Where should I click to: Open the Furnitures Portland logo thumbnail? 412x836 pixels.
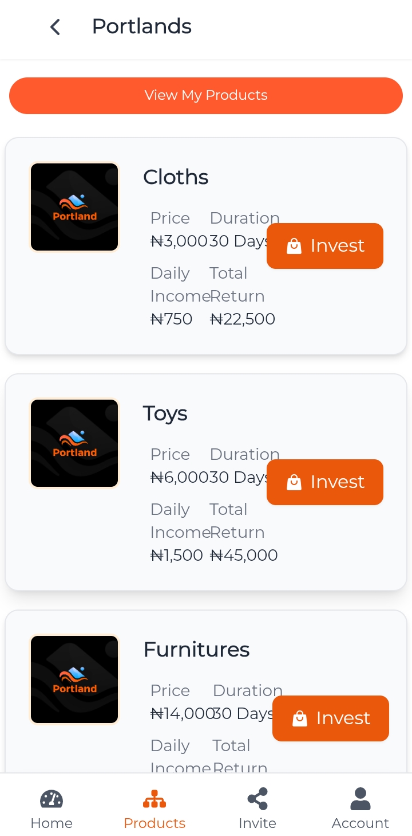click(74, 679)
